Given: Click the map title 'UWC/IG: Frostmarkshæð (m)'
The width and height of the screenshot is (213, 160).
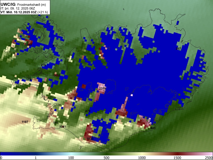Looking at the screenshot, I should [23, 5].
